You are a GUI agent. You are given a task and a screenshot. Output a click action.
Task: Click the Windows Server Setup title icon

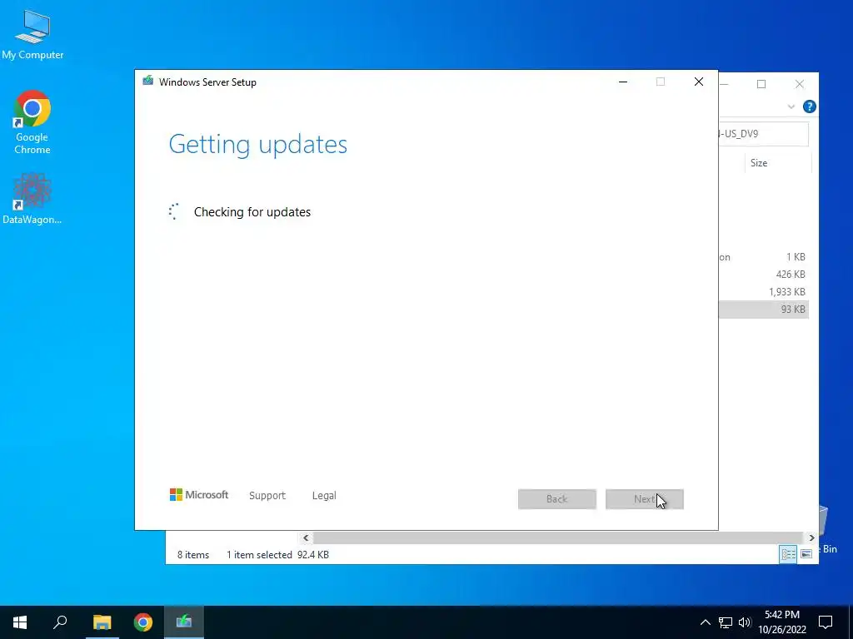148,82
